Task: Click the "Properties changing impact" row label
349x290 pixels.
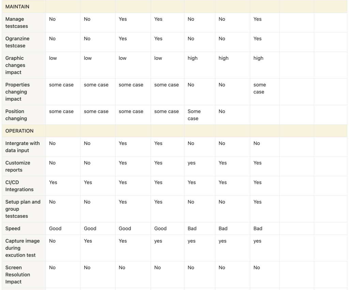Action: click(x=17, y=92)
